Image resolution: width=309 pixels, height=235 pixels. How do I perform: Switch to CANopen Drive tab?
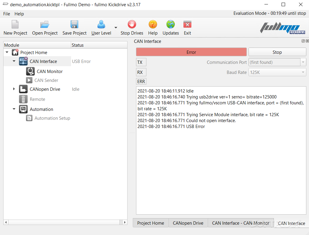pyautogui.click(x=188, y=223)
